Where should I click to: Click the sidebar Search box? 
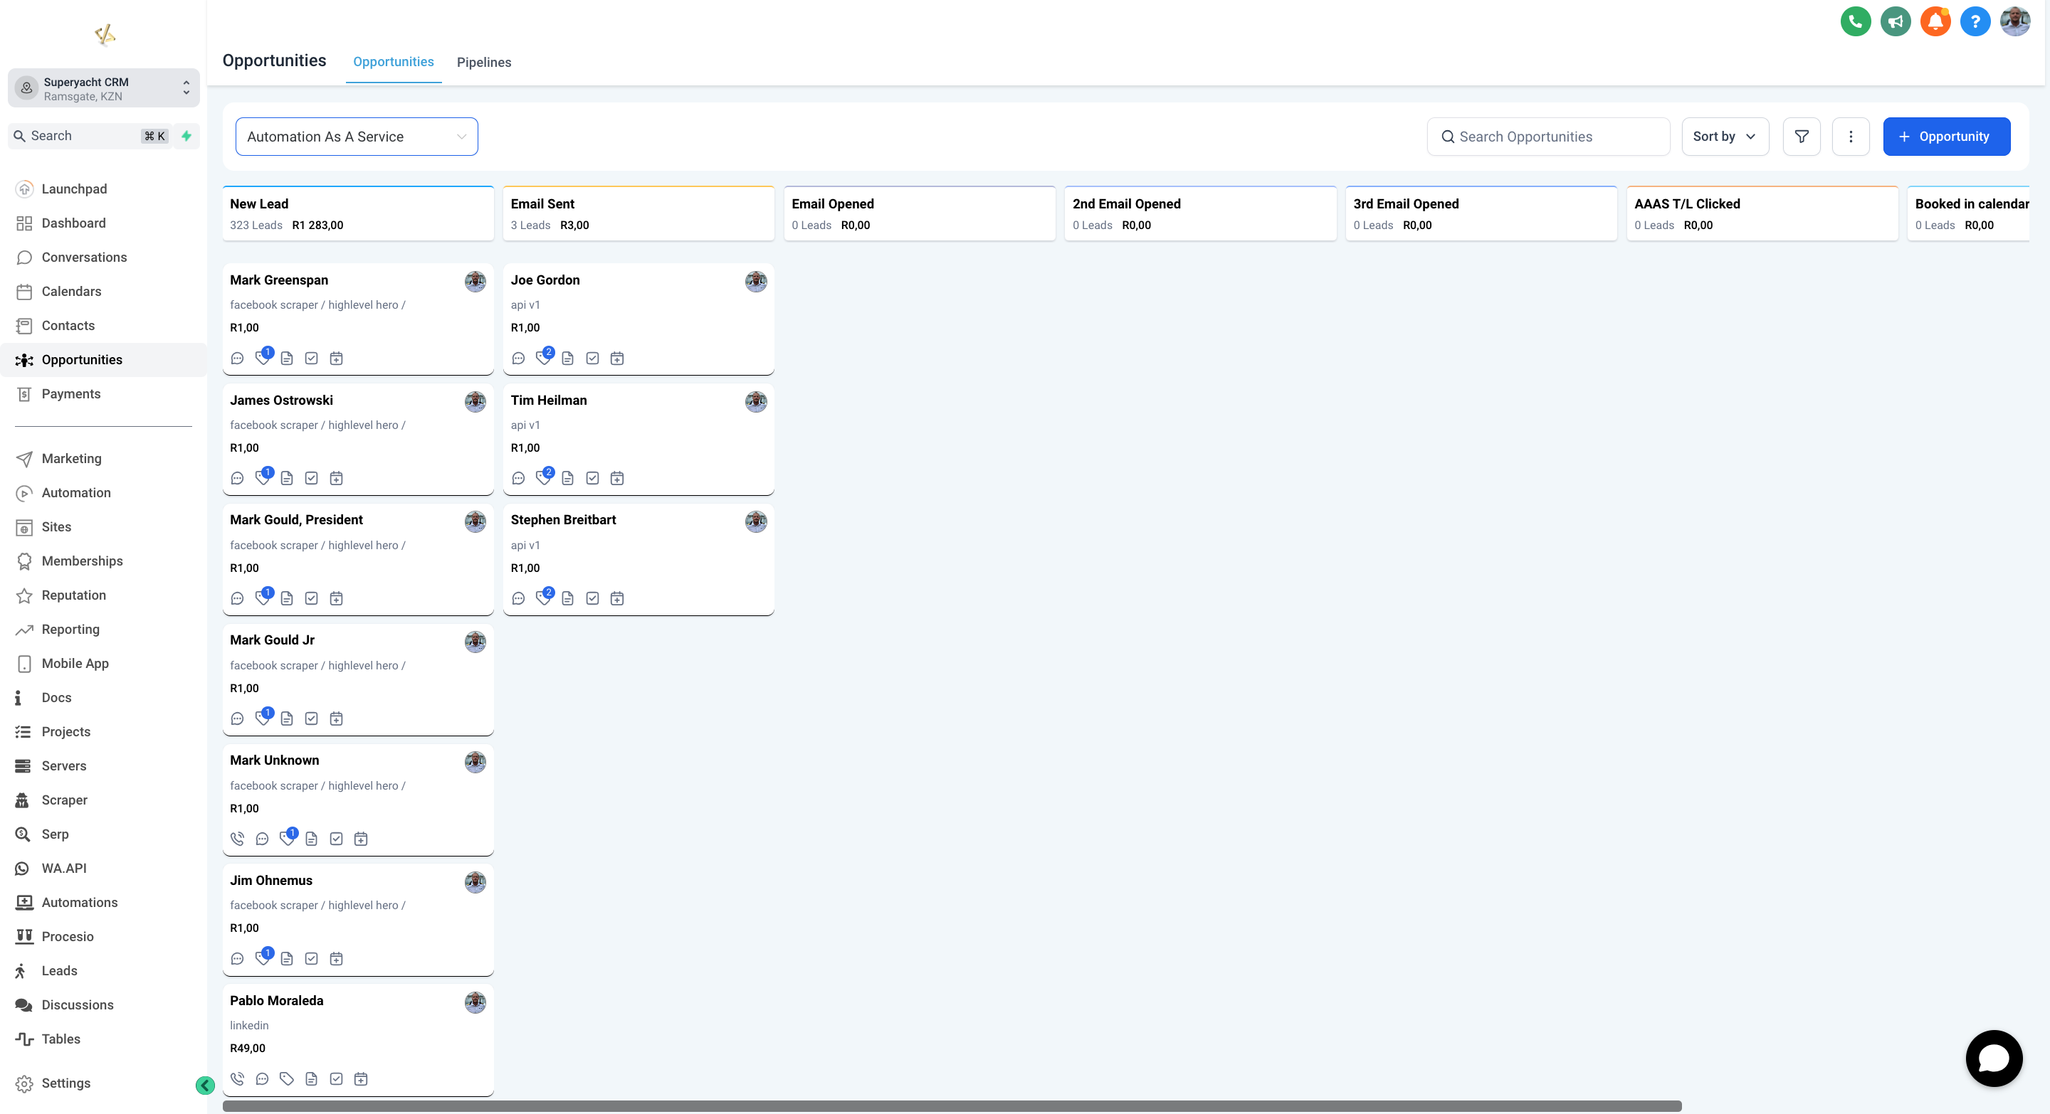pos(89,136)
